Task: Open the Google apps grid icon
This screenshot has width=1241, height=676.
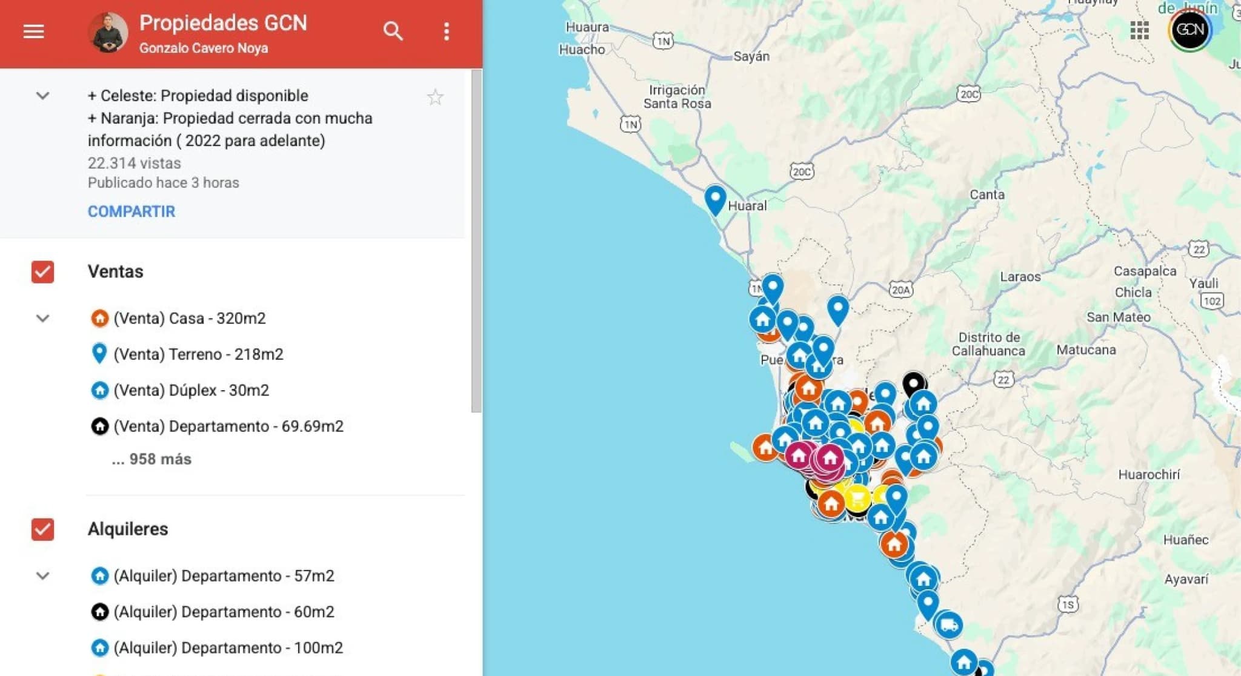Action: pyautogui.click(x=1139, y=30)
